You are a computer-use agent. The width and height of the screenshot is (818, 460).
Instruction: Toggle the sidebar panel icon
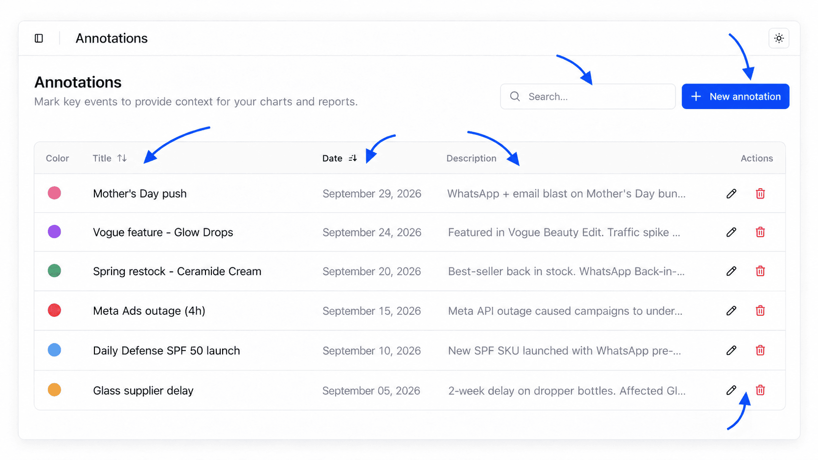pyautogui.click(x=39, y=38)
